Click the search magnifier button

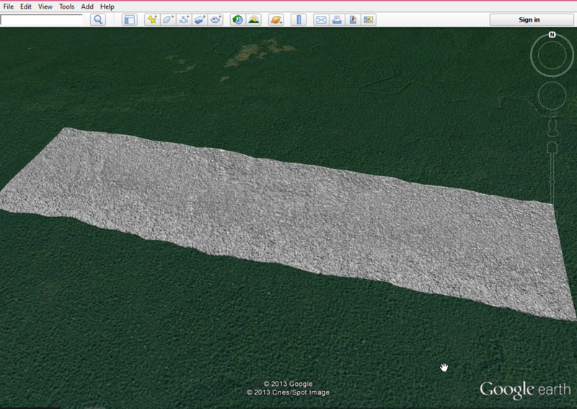click(x=99, y=19)
